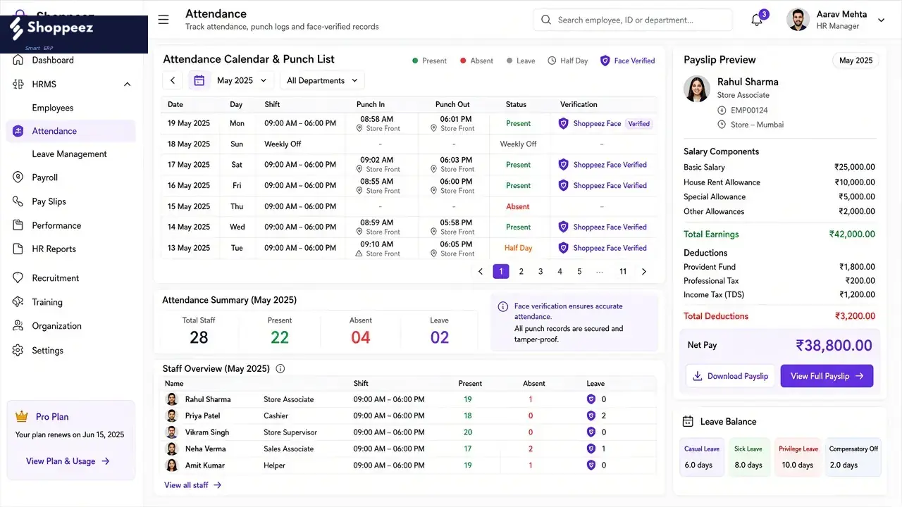902x507 pixels.
Task: Go to page 11 of punch list
Action: (x=623, y=271)
